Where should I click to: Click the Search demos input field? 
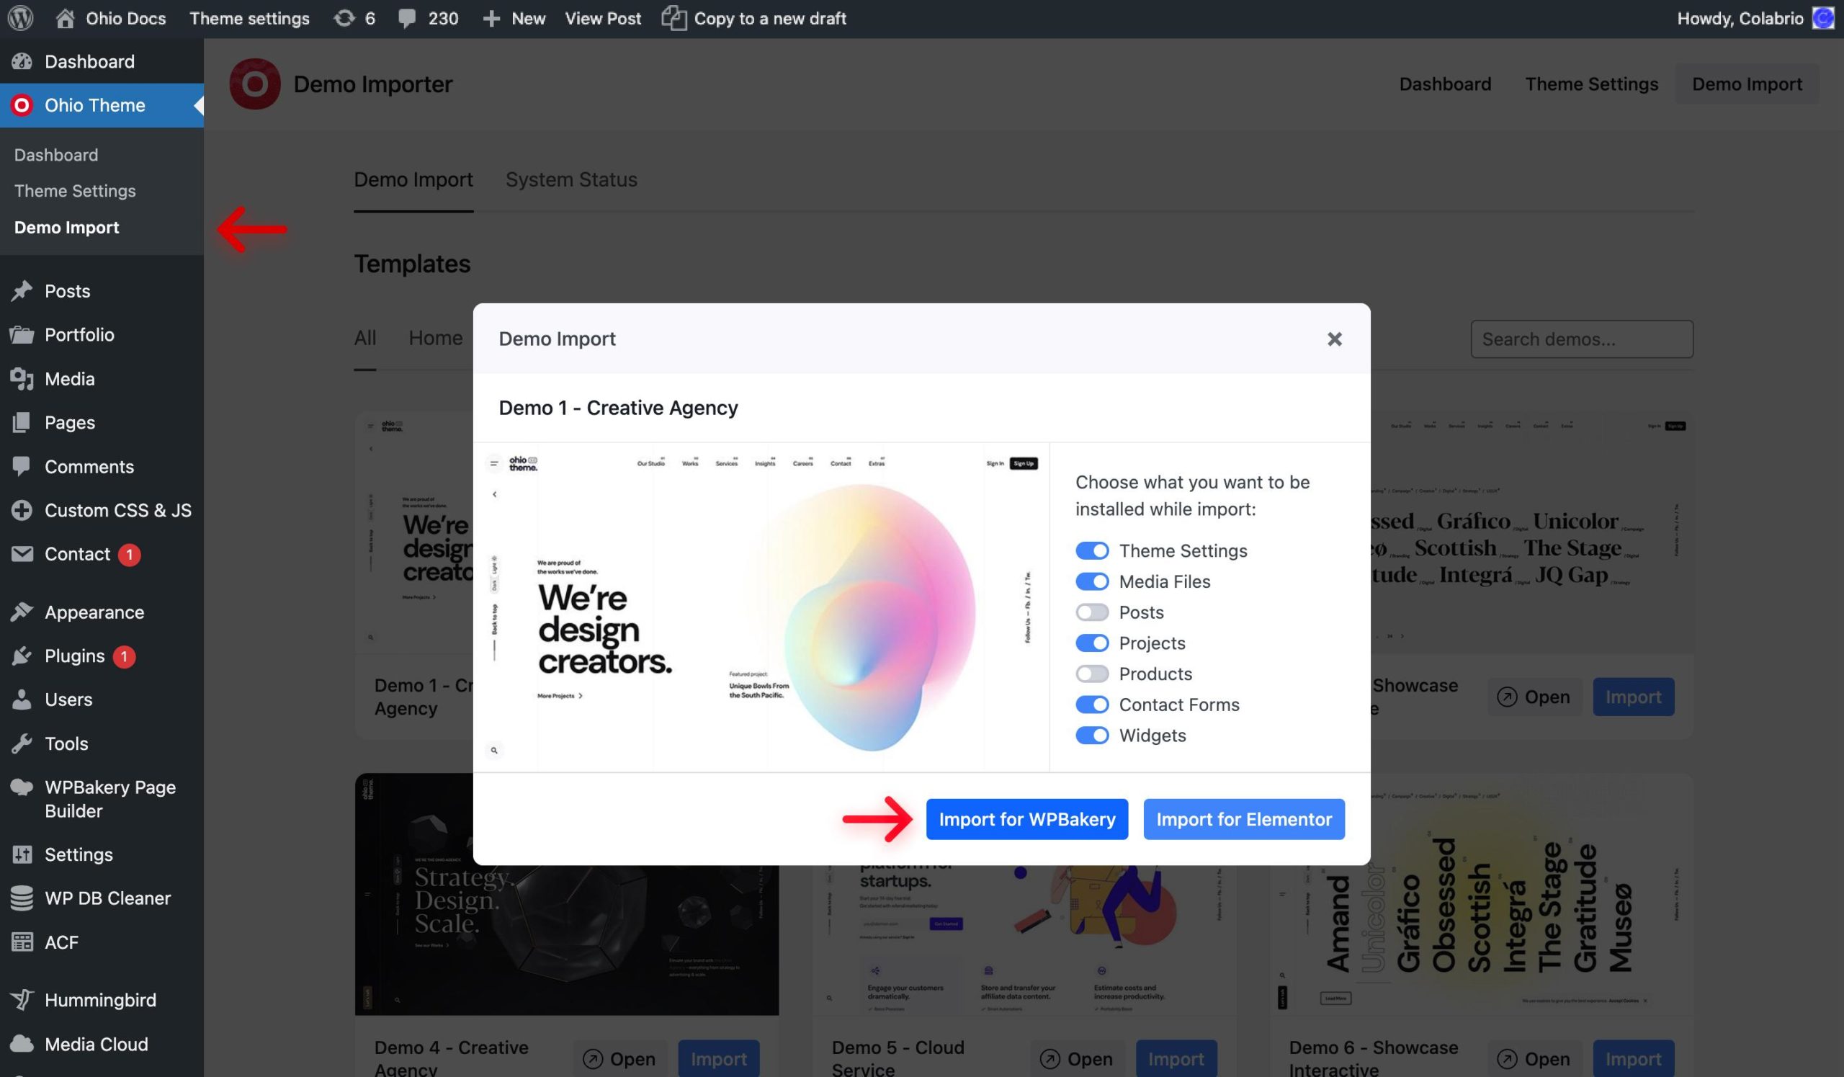pyautogui.click(x=1581, y=339)
